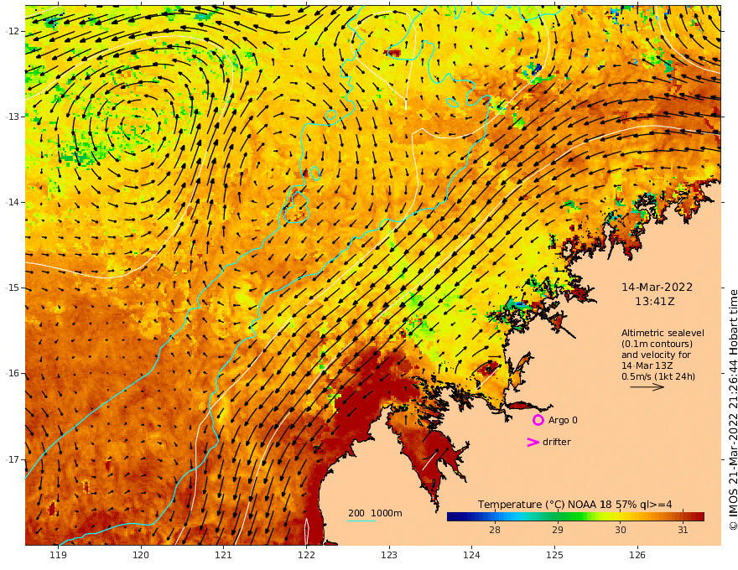Click longitude axis label '119'
Viewport: 738px width, 570px height.
click(x=58, y=555)
